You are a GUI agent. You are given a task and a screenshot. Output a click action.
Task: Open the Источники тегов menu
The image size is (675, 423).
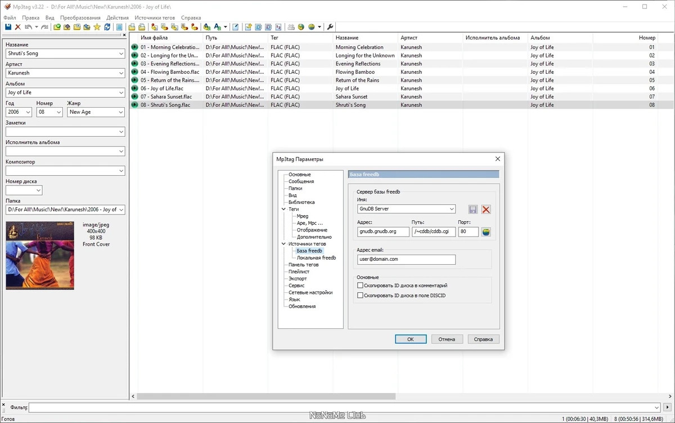pos(155,18)
